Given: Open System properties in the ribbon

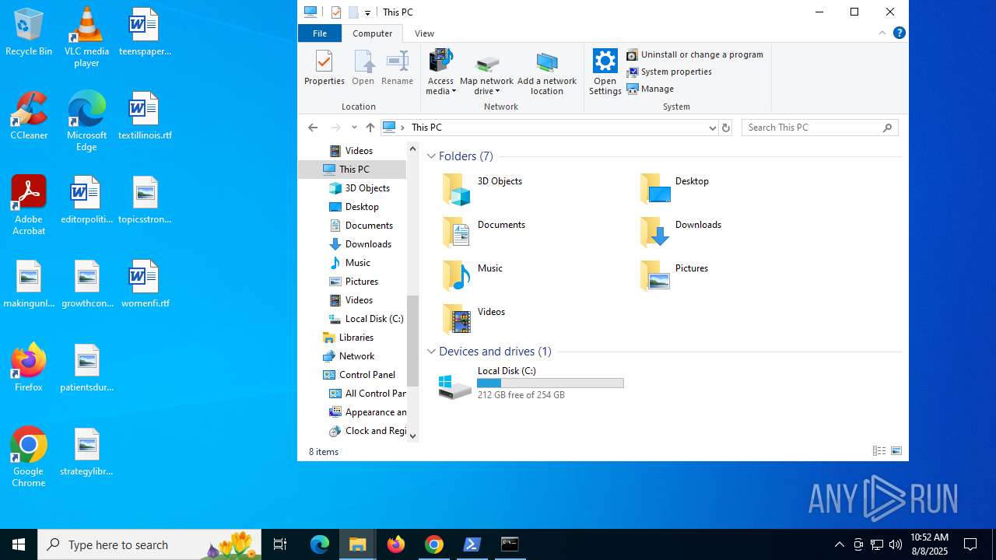Looking at the screenshot, I should coord(669,72).
